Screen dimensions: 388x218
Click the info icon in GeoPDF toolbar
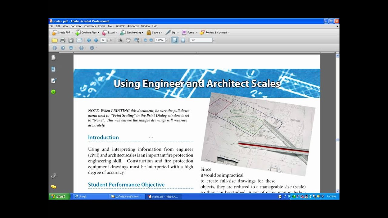(x=92, y=48)
